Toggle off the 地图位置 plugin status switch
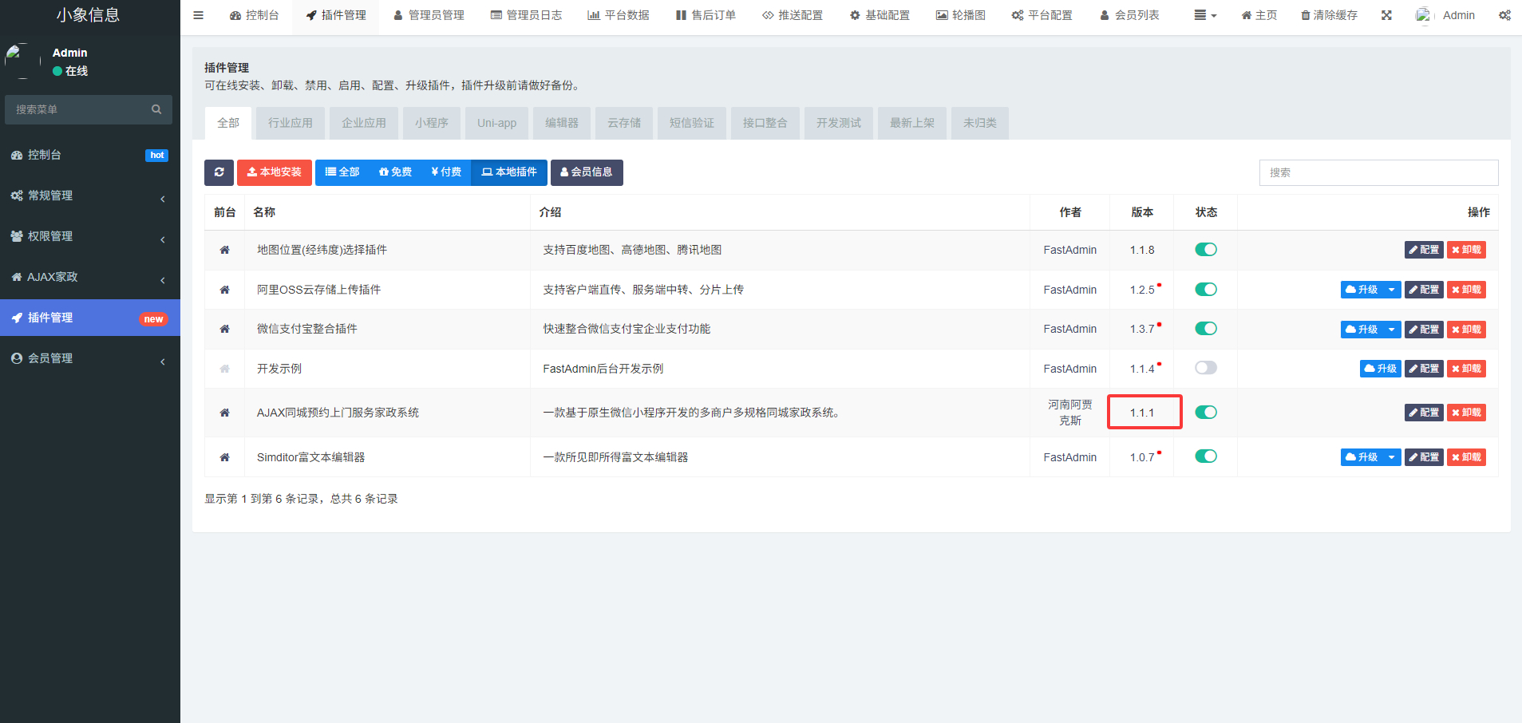Screen dimensions: 1522x723 [x=1206, y=249]
